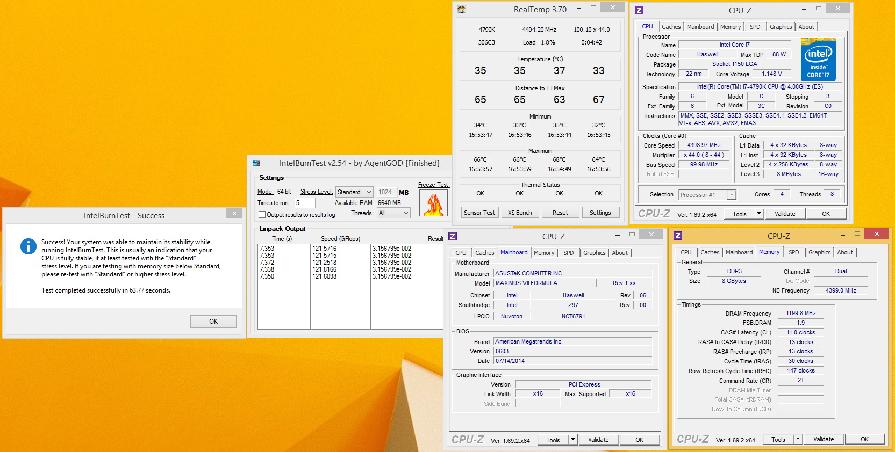Click the RealTemp Sensor Test button
The width and height of the screenshot is (895, 452).
point(479,213)
